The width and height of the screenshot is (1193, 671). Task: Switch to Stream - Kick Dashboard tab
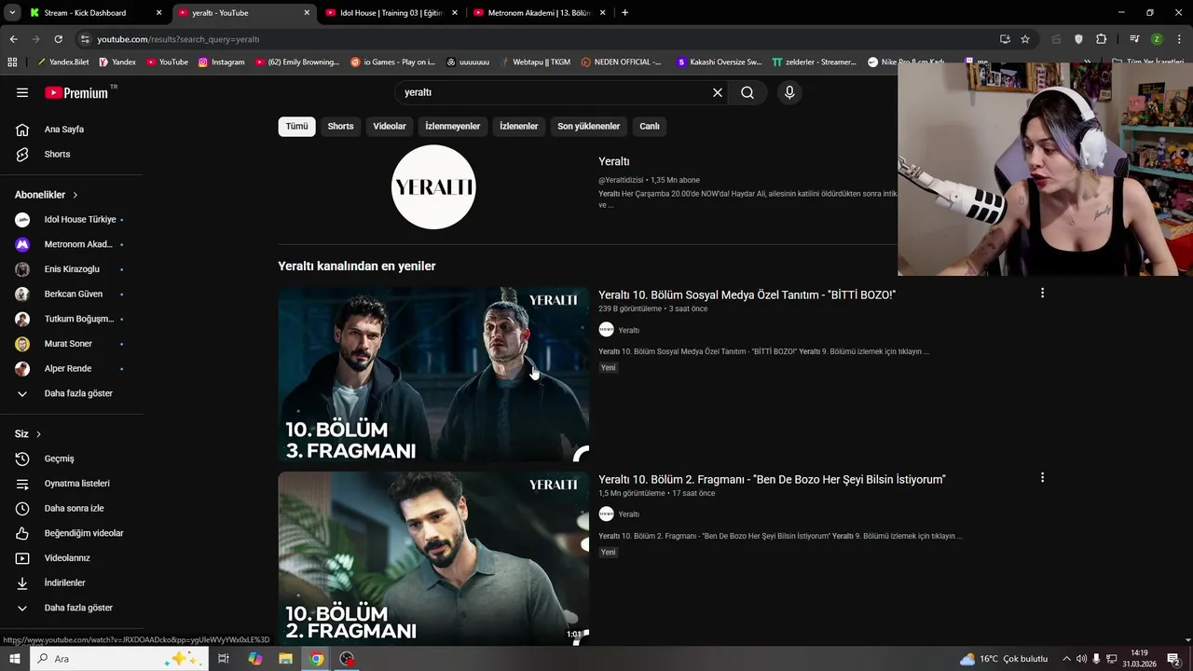(95, 13)
